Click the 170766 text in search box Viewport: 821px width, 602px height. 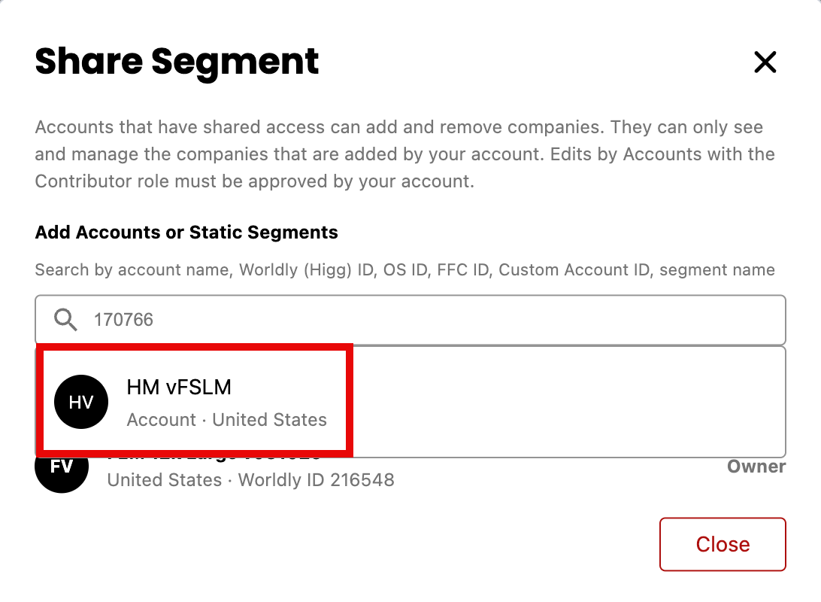123,320
